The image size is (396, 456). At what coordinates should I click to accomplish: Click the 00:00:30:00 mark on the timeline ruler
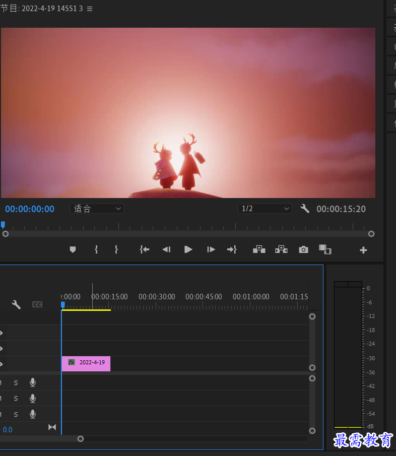coord(157,297)
